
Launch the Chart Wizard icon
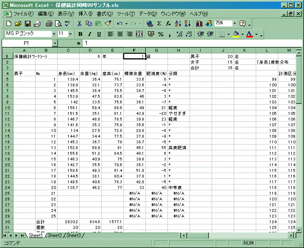(x=199, y=24)
